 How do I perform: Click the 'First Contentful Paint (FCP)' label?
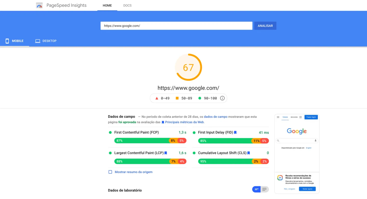(x=137, y=132)
